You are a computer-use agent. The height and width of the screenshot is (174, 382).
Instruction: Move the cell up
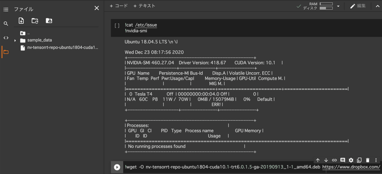pos(318,160)
